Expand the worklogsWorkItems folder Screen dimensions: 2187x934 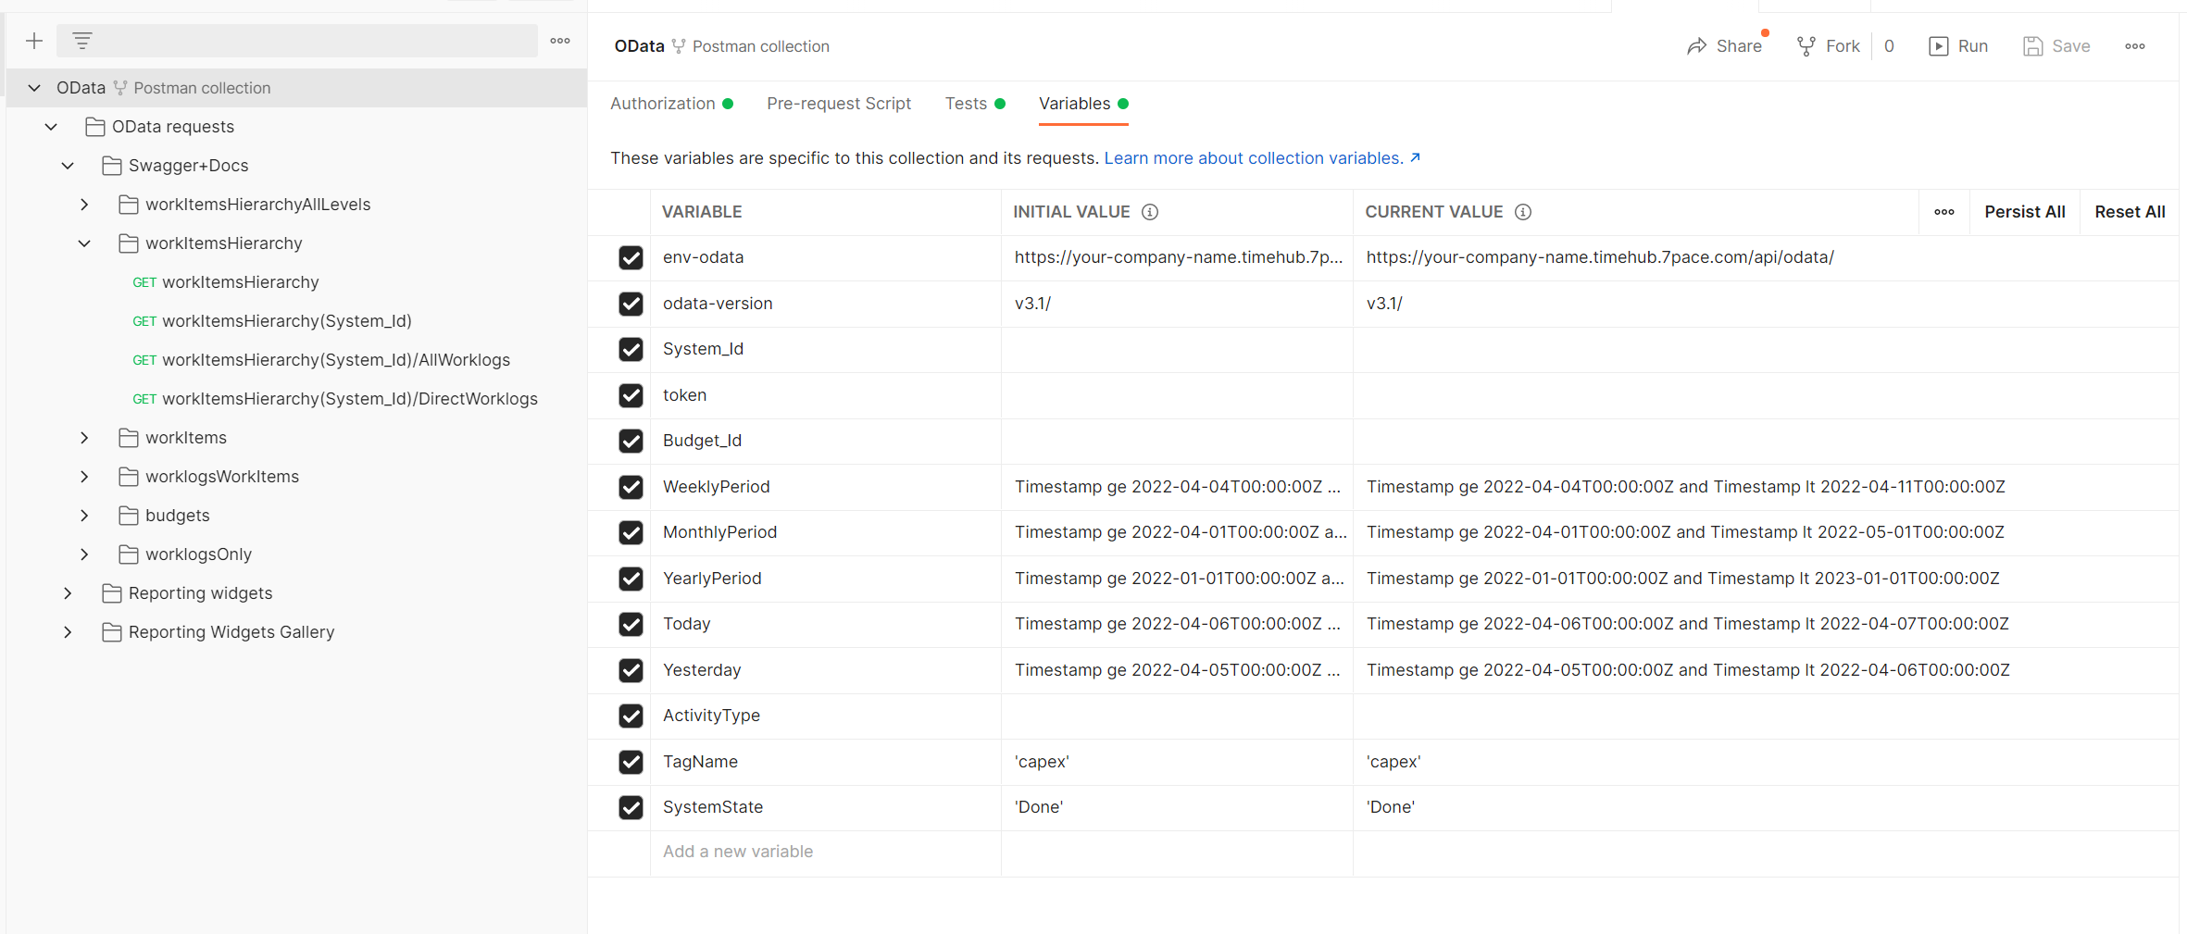[x=84, y=477]
